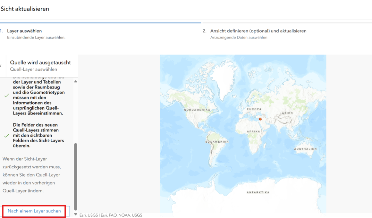Click the side panel's scrollbar thumb
This screenshot has width=372, height=218.
coord(76,177)
